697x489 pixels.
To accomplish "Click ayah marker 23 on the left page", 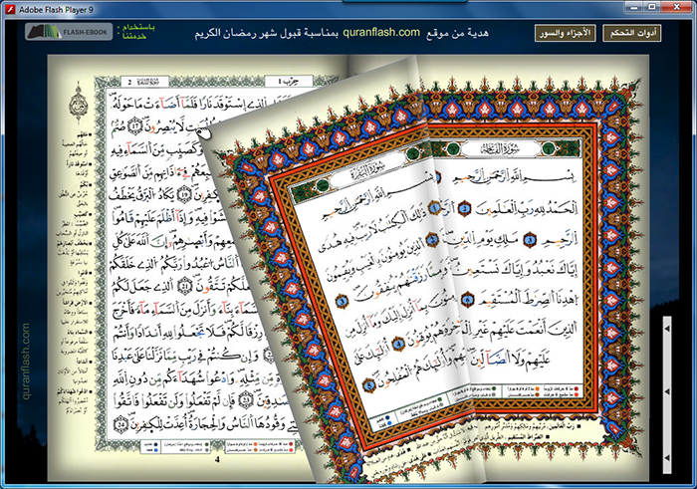I will (x=246, y=401).
